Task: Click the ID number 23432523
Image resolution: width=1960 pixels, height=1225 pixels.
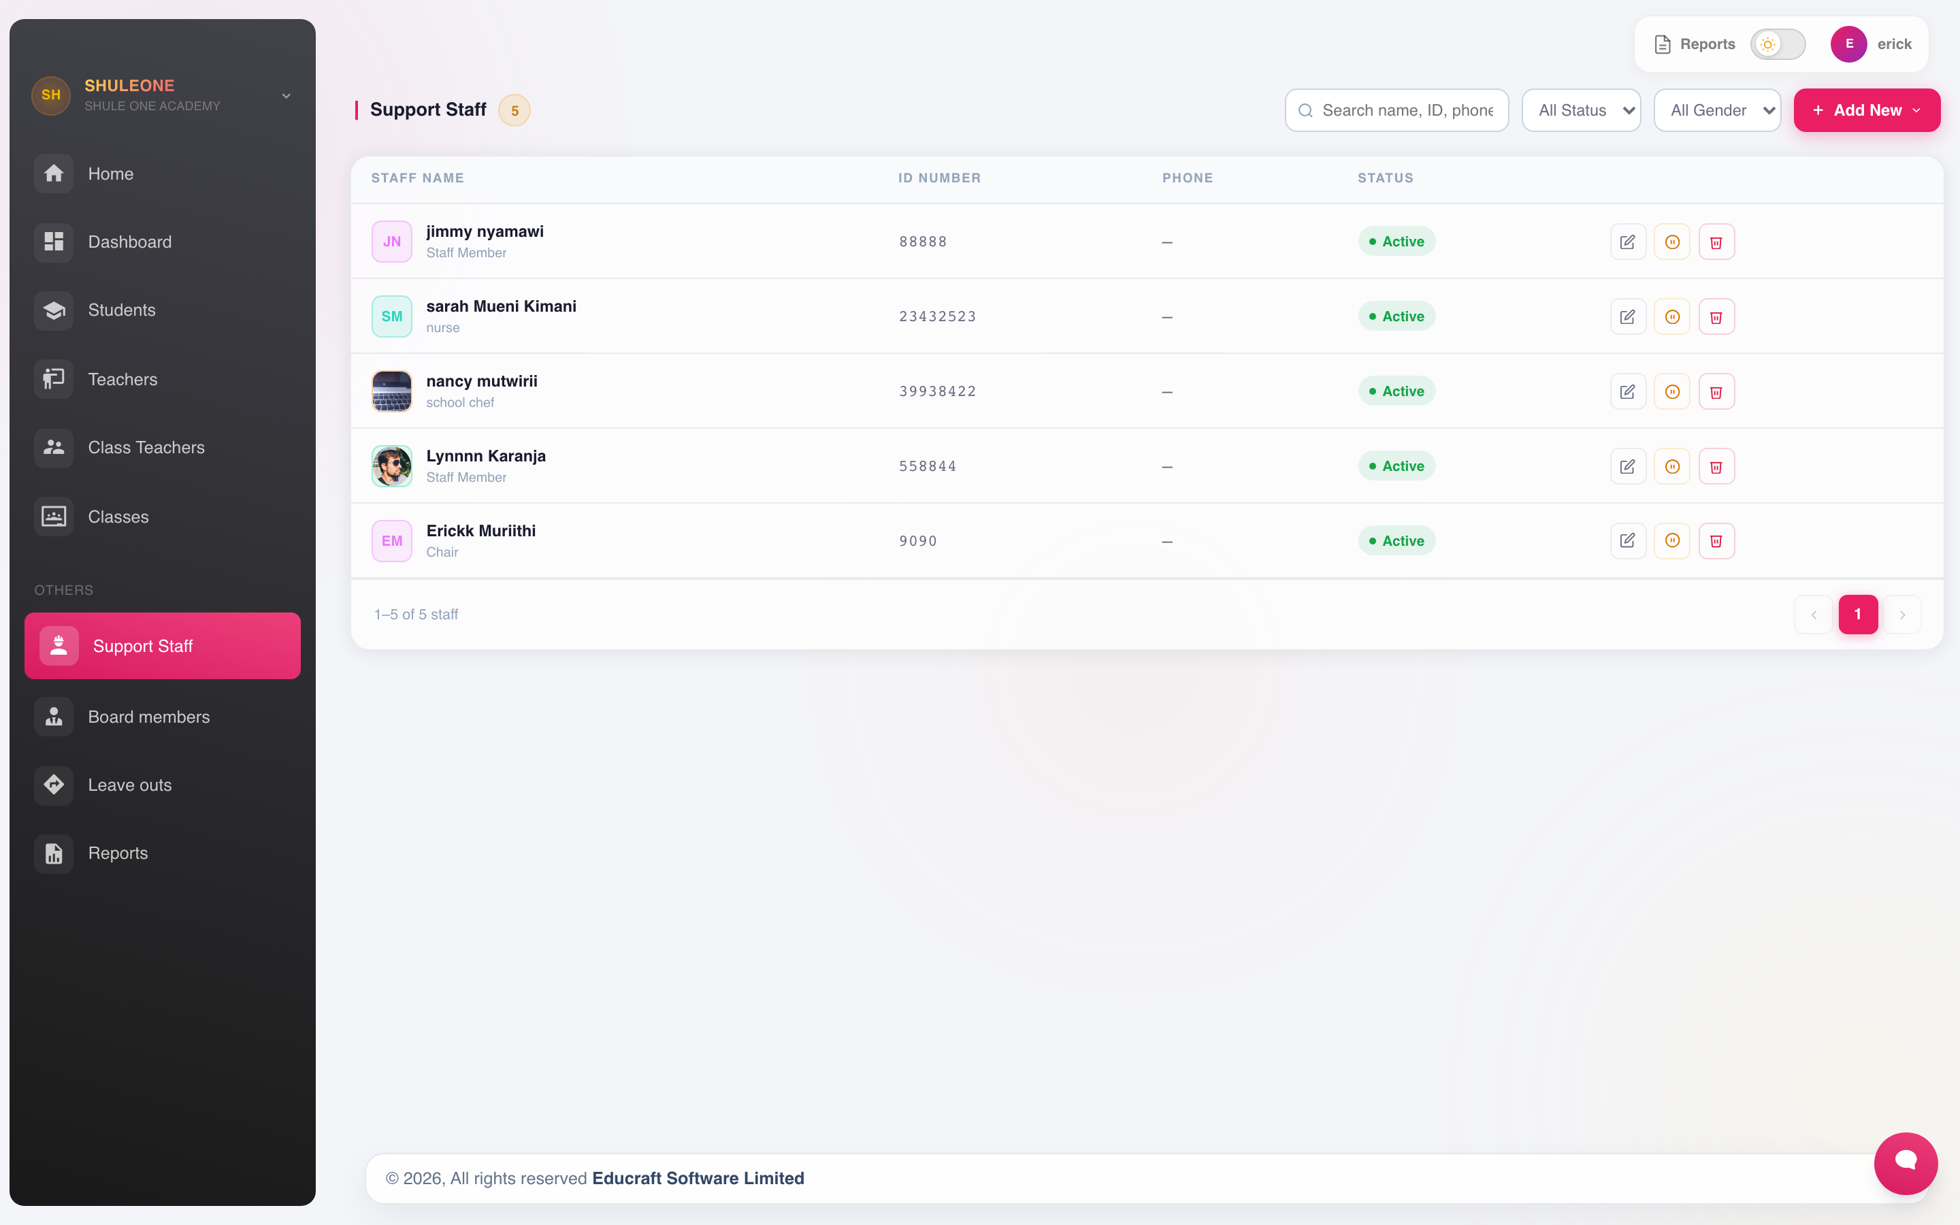Action: [938, 316]
